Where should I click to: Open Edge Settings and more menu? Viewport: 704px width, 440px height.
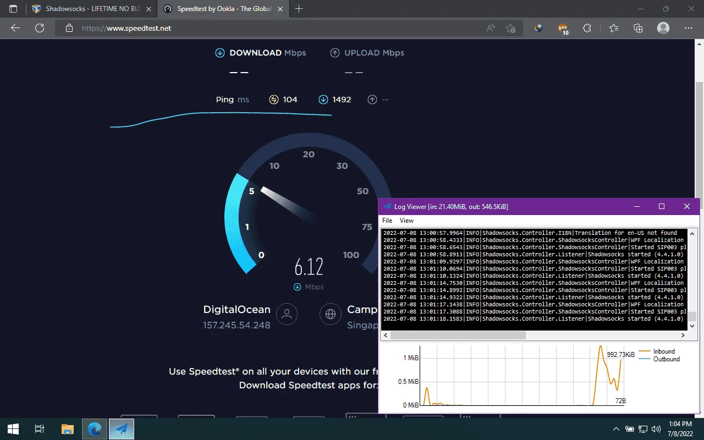[x=689, y=28]
